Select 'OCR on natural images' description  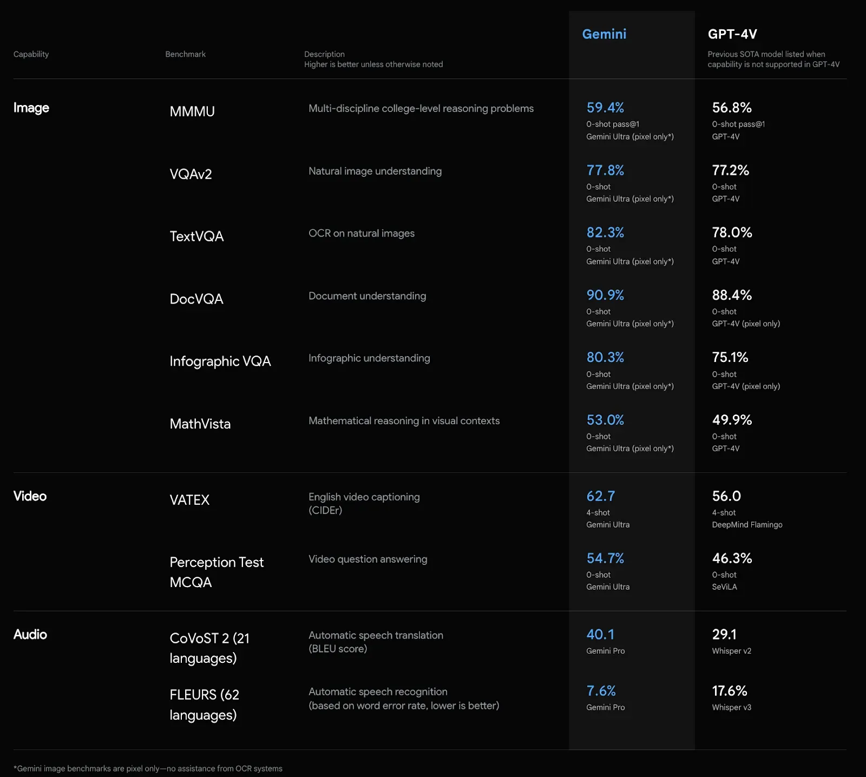pos(362,234)
